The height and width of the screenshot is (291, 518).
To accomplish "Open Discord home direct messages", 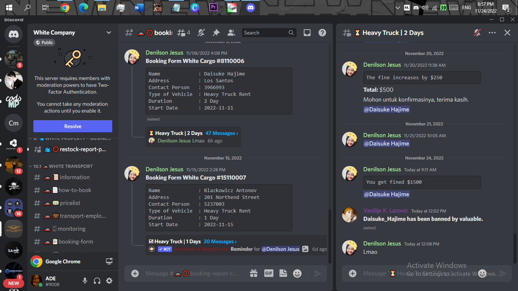I will click(14, 34).
